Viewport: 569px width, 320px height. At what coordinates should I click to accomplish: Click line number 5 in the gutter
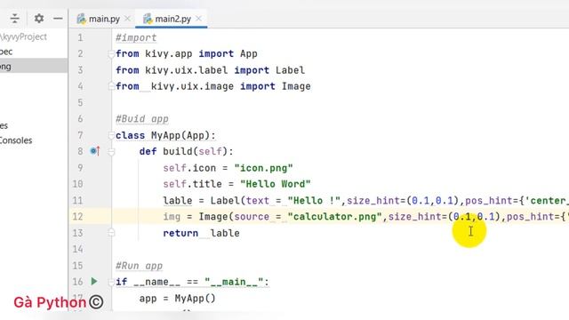point(80,103)
